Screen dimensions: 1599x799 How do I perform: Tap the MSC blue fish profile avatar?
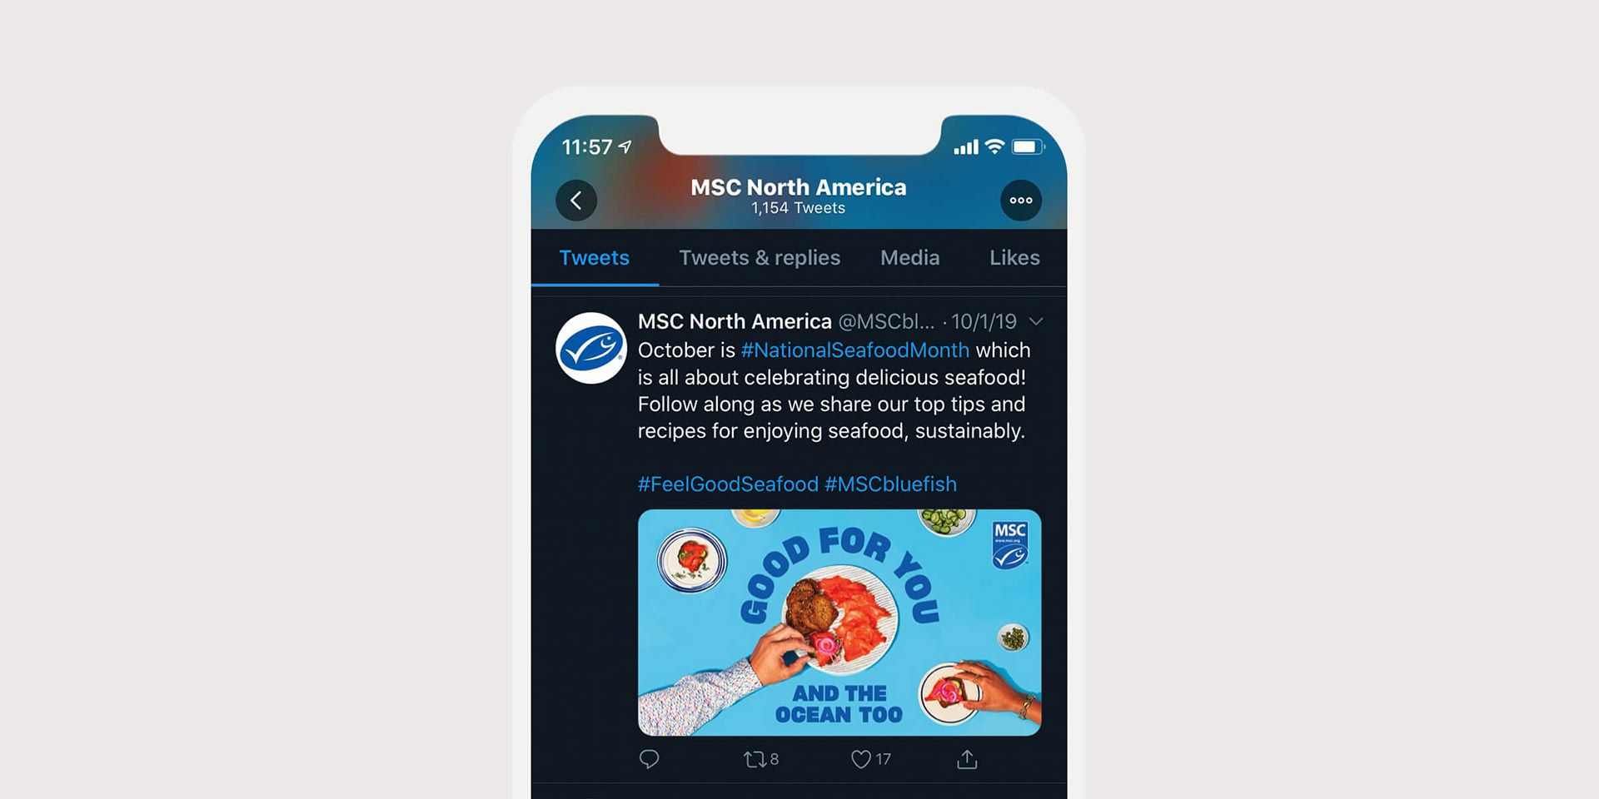591,348
